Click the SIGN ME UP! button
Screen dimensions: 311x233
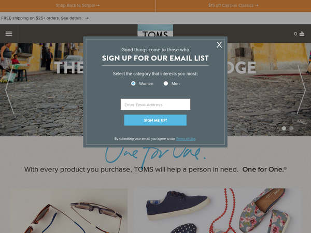tap(155, 120)
